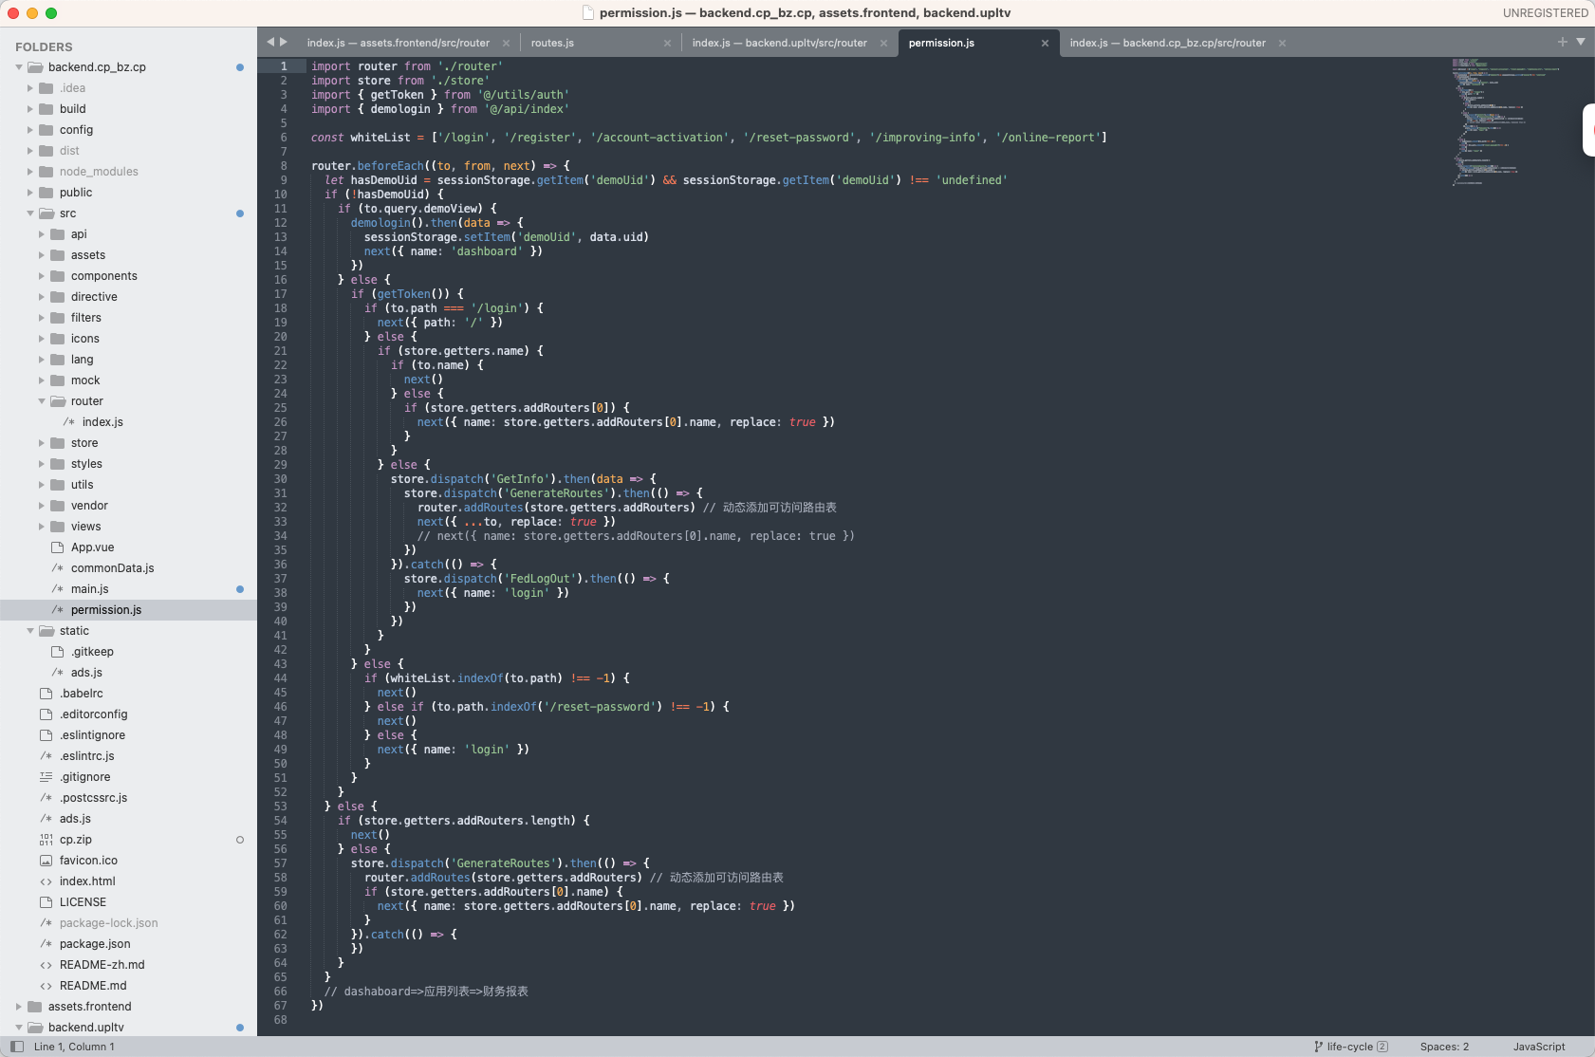Click the api folder icon
Viewport: 1595px width, 1057px height.
pyautogui.click(x=57, y=234)
